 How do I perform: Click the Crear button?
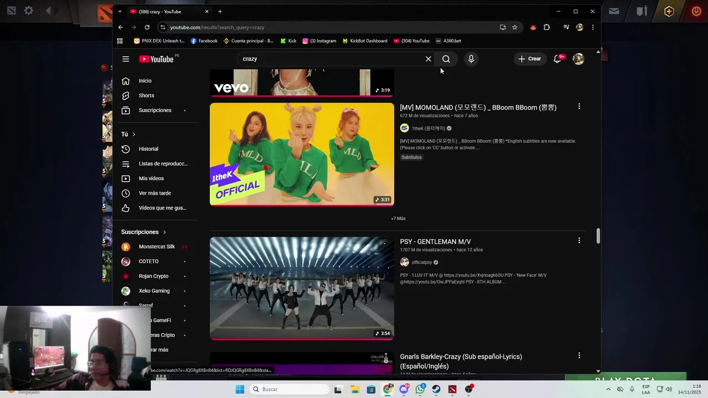tap(530, 59)
